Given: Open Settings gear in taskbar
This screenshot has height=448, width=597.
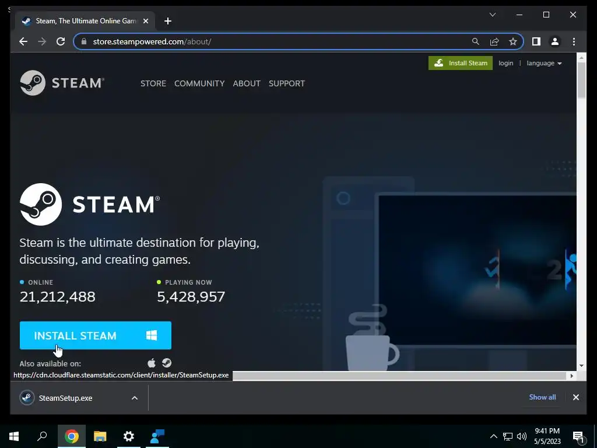Looking at the screenshot, I should click(x=129, y=436).
